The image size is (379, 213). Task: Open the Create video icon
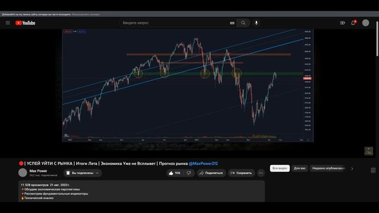point(342,23)
